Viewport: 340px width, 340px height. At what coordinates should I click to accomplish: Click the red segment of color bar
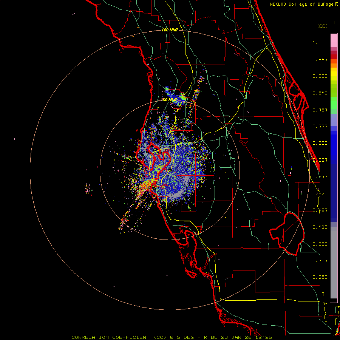click(334, 57)
